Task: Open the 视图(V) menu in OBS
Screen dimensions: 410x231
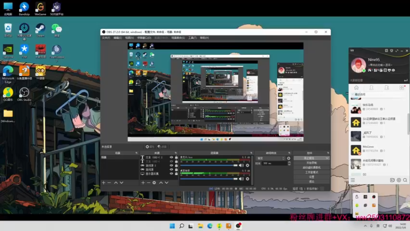Action: click(130, 37)
